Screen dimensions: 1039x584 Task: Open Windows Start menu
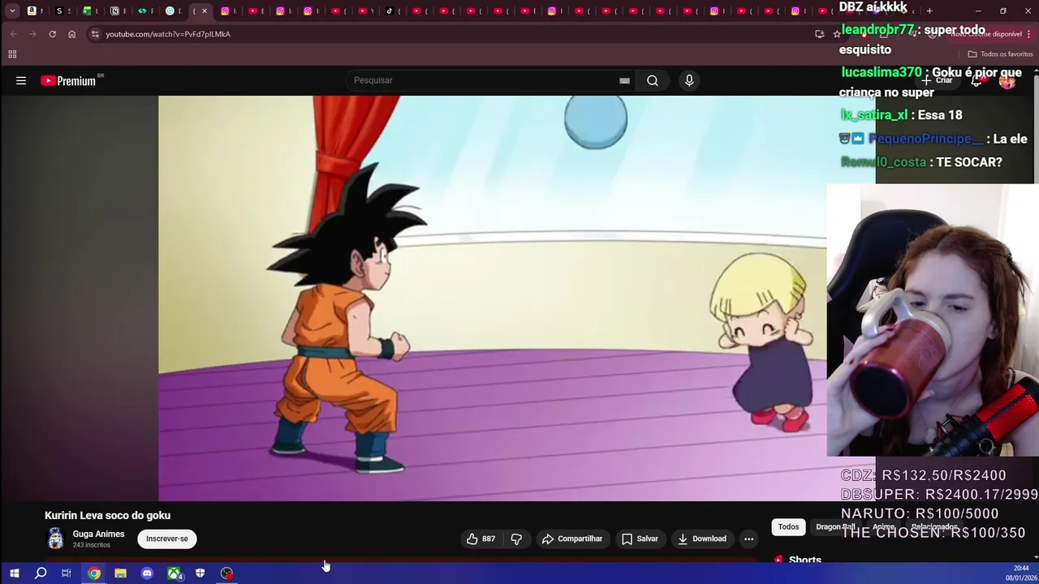[14, 573]
